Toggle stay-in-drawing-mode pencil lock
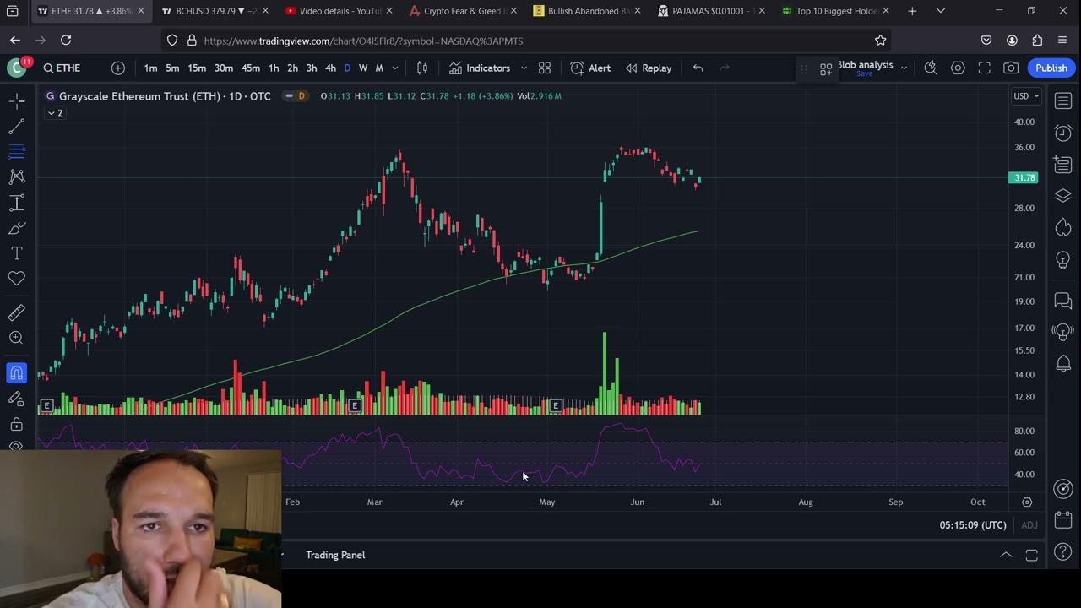The height and width of the screenshot is (608, 1081). coord(16,399)
